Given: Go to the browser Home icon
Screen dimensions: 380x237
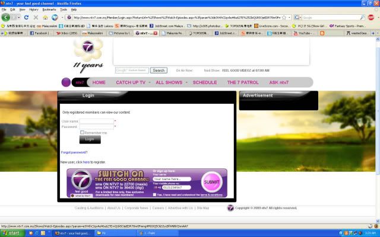Looking at the screenshot, I should [45, 17].
